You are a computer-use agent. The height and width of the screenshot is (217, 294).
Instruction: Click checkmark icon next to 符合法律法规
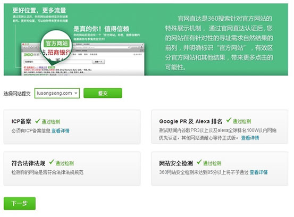(52, 162)
